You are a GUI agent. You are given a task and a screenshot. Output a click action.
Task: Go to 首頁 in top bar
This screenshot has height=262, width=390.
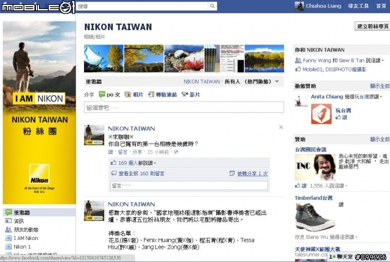coord(381,6)
